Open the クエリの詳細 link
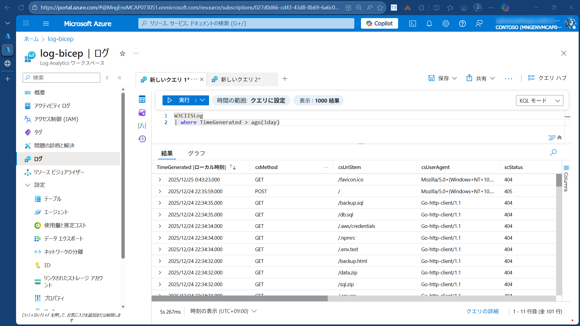The image size is (580, 326). [x=482, y=311]
